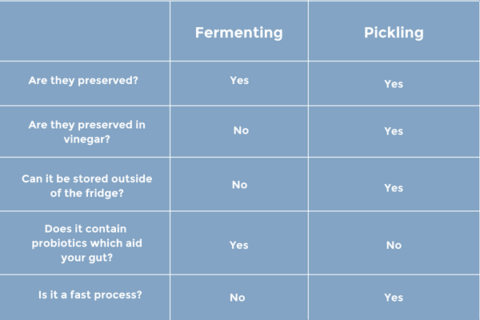Click Fermenting's Yes for contains probiotics

click(x=239, y=246)
